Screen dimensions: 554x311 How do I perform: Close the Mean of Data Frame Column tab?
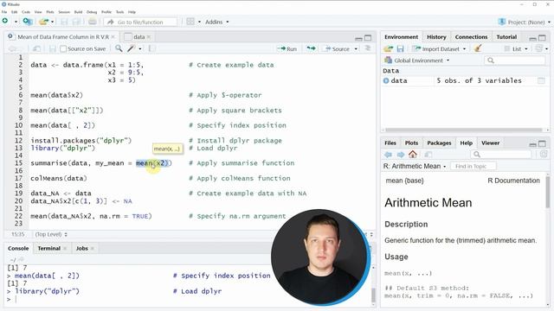point(113,36)
